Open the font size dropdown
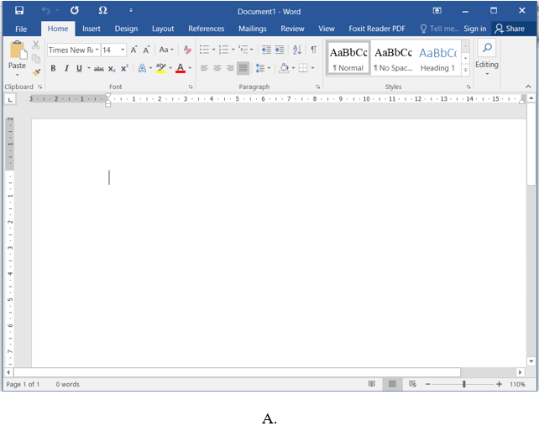This screenshot has height=426, width=539. (123, 50)
